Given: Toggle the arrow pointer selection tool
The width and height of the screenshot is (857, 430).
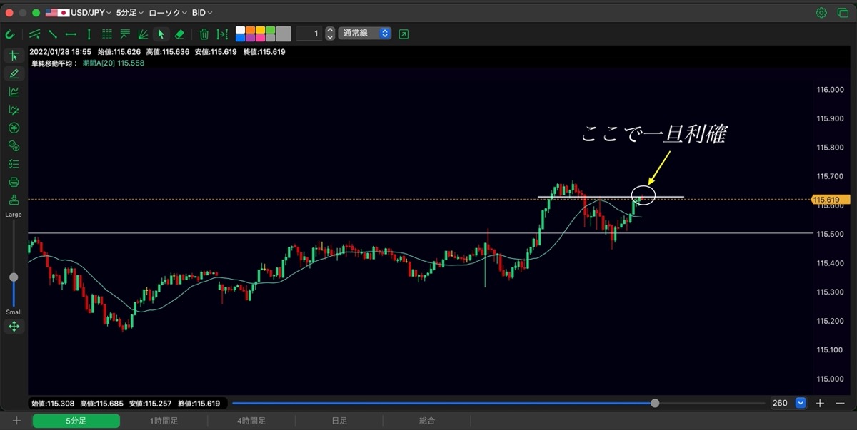Looking at the screenshot, I should [161, 34].
